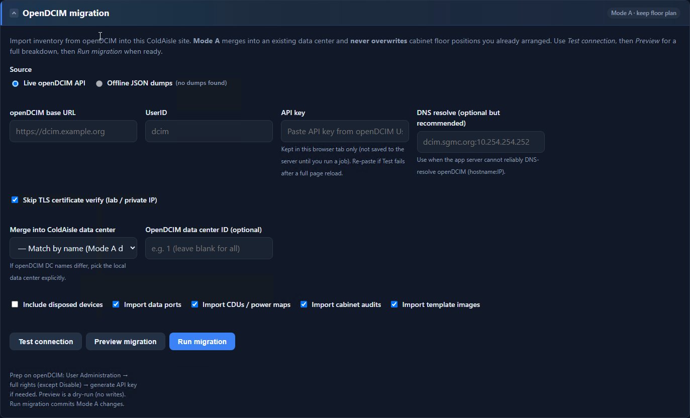Click the 'OpenDCIM data center ID (optional)' label

pos(204,230)
